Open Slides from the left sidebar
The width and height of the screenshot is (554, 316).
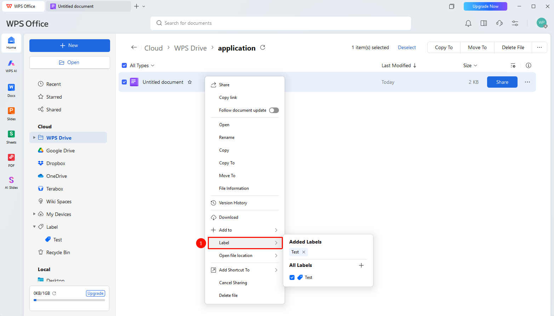tap(11, 113)
